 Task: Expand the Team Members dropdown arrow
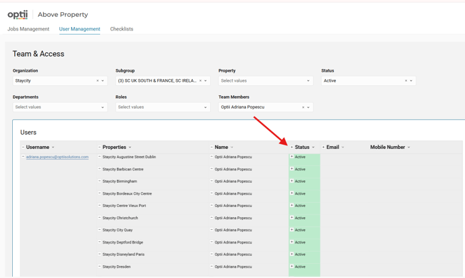(x=308, y=107)
